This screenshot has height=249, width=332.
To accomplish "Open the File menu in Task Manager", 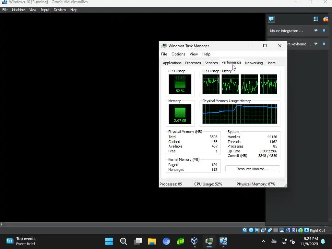I will [164, 54].
